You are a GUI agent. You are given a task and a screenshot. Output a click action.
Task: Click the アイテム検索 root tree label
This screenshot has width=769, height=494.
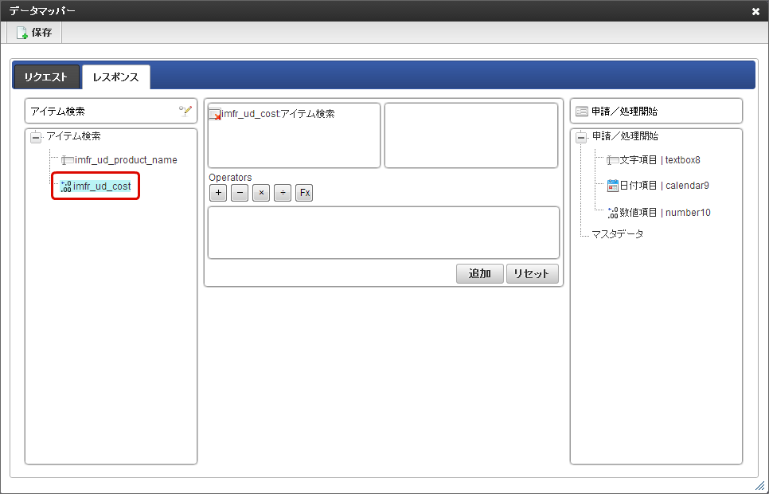pyautogui.click(x=73, y=136)
